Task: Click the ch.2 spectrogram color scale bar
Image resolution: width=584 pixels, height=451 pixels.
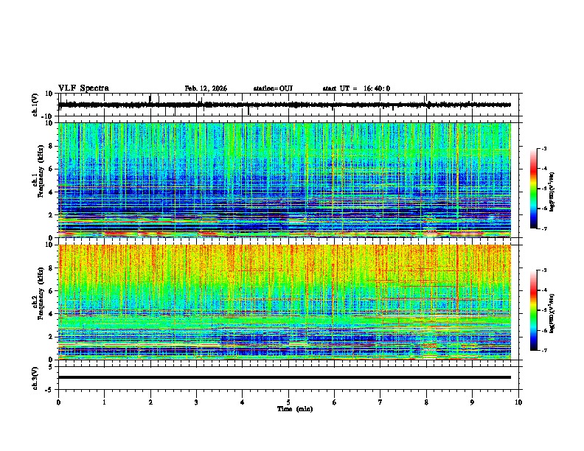Action: pyautogui.click(x=534, y=310)
